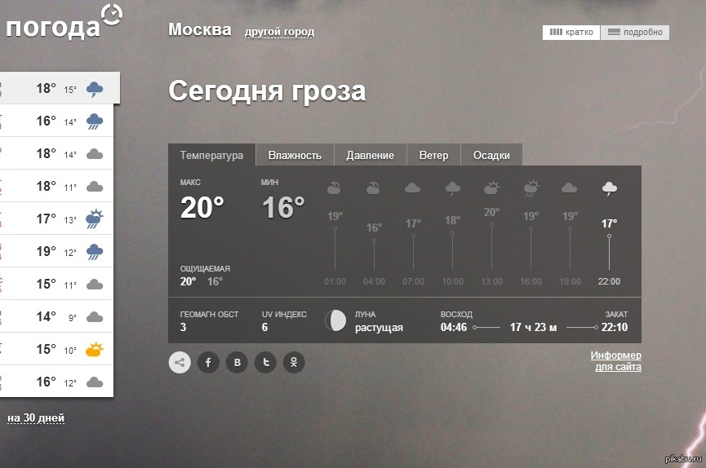Share forecast on VKontakte
706x468 pixels.
click(x=237, y=362)
